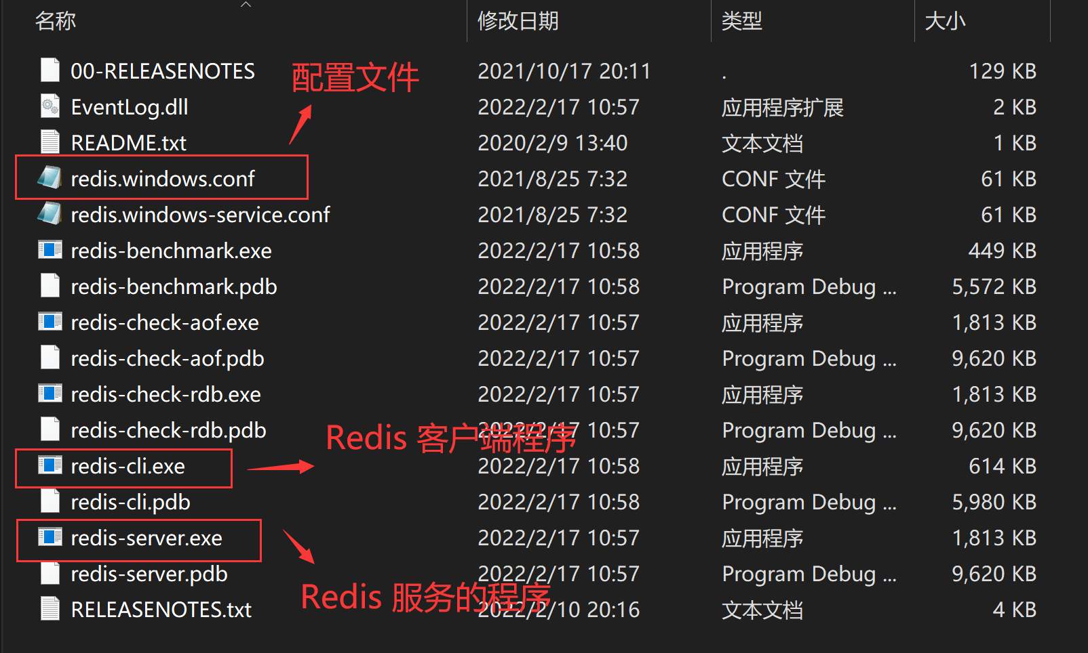Select the redis-cli.pdb file name

pos(130,502)
